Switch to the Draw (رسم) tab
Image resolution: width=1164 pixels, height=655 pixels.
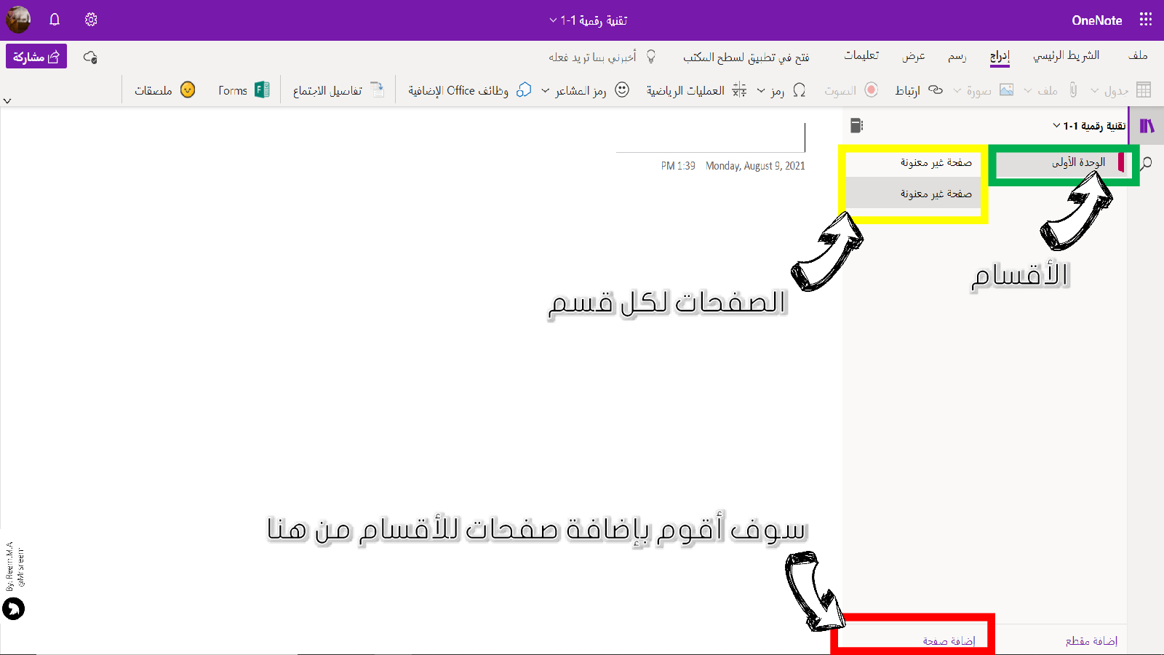(x=957, y=56)
